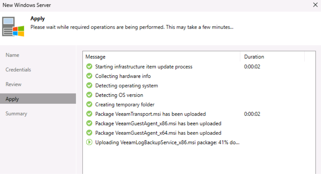321x174 pixels.
Task: Click green check beside Collecting hardware info
Action: pos(89,76)
